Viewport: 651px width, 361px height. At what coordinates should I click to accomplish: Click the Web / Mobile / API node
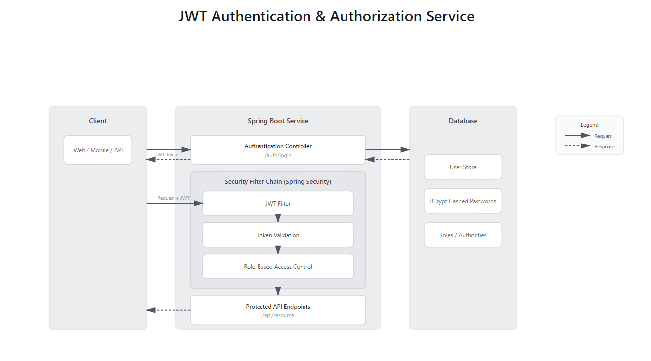point(98,149)
